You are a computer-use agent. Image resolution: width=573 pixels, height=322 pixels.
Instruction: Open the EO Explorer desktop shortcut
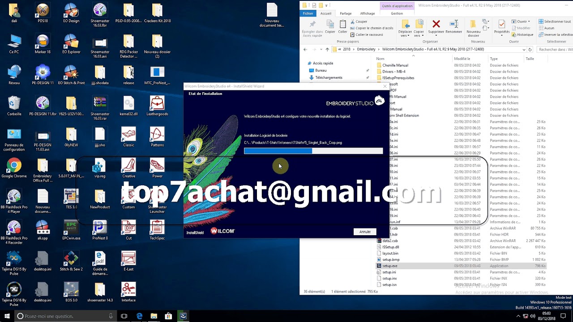pos(71,44)
